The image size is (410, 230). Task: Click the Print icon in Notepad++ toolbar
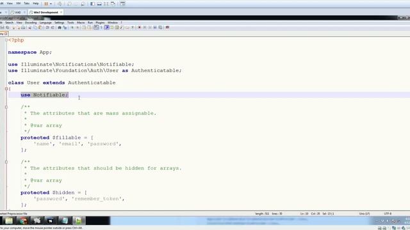point(23,27)
